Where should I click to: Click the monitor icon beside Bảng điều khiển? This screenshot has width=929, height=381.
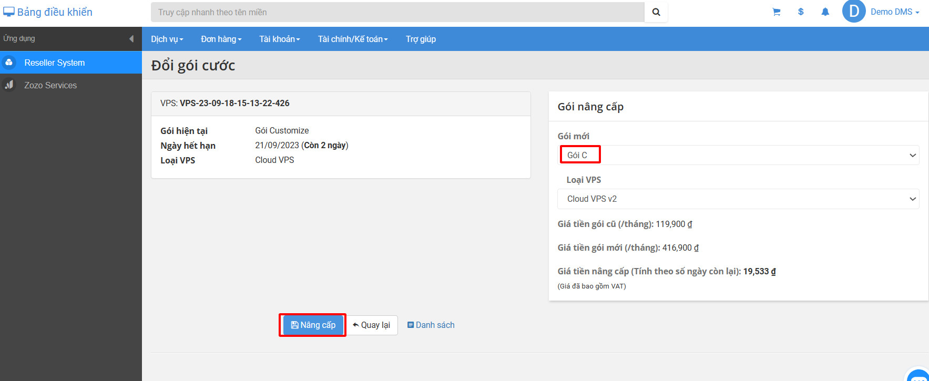pos(9,12)
